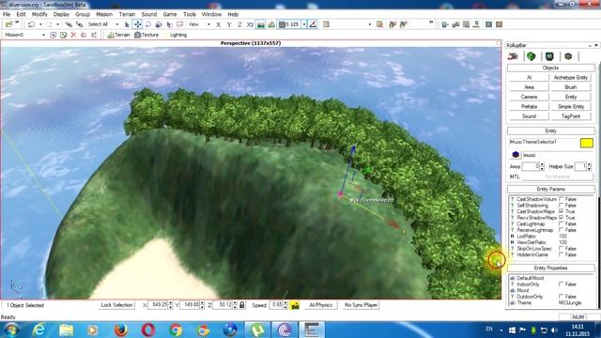The height and width of the screenshot is (338, 601).
Task: Lock movement to the X axis
Action: click(219, 24)
